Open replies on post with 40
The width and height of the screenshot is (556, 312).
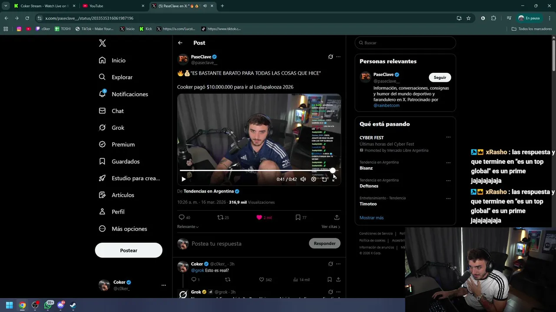[x=184, y=218]
